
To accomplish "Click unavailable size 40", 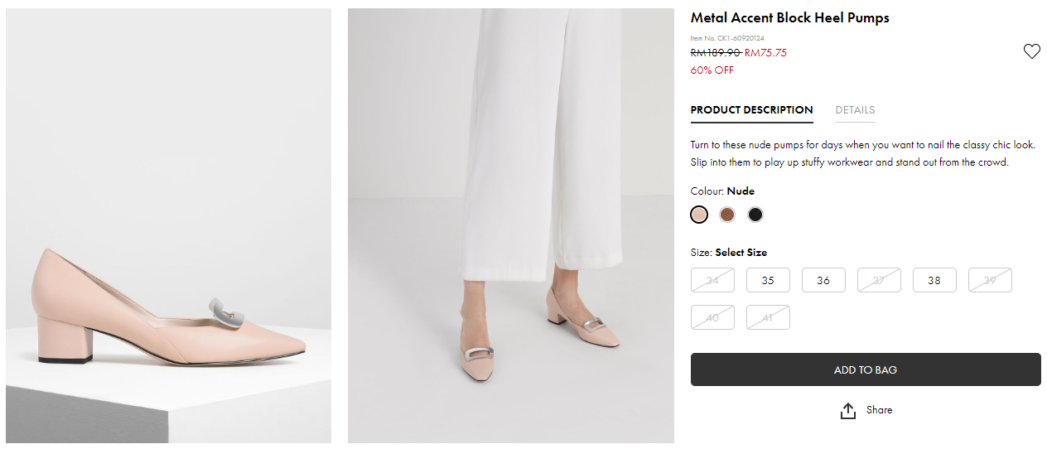I will click(712, 317).
